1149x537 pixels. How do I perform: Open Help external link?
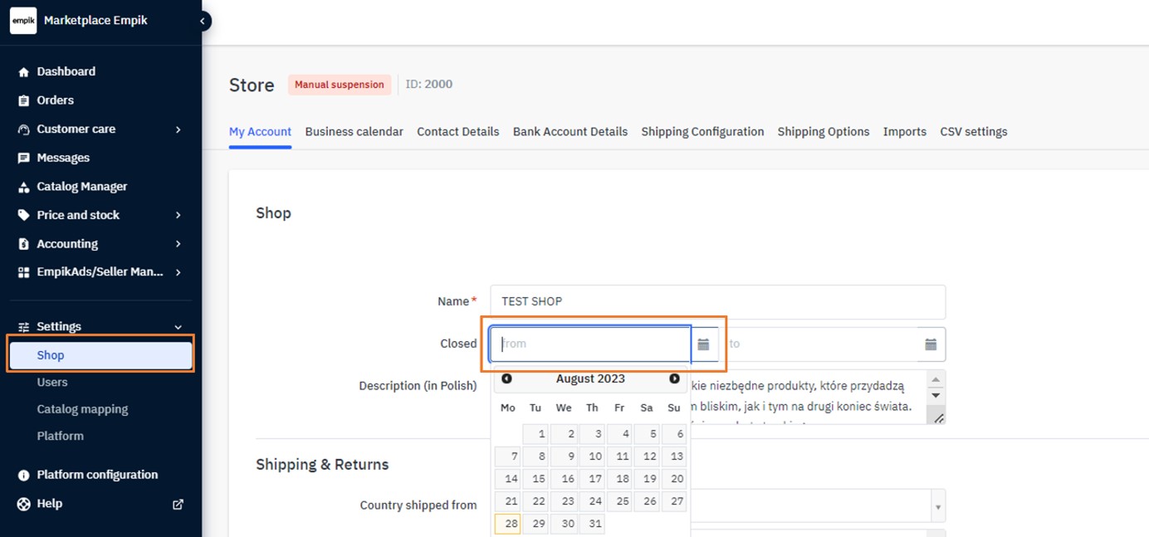point(177,504)
